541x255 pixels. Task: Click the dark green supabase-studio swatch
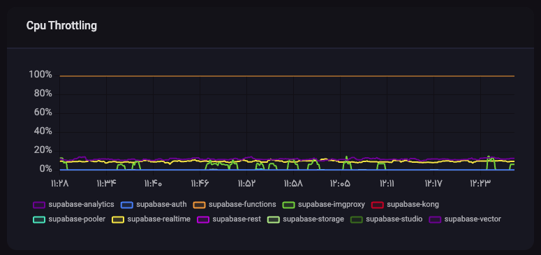[357, 219]
